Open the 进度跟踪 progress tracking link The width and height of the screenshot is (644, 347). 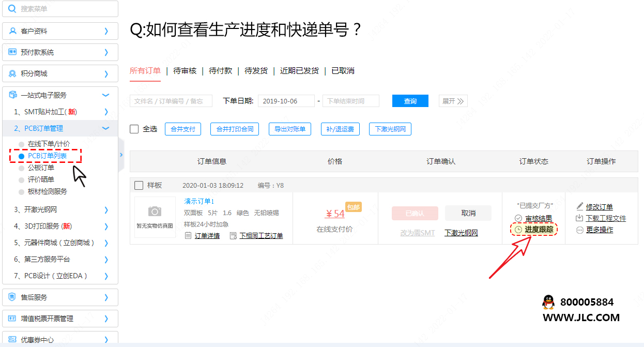pyautogui.click(x=539, y=229)
